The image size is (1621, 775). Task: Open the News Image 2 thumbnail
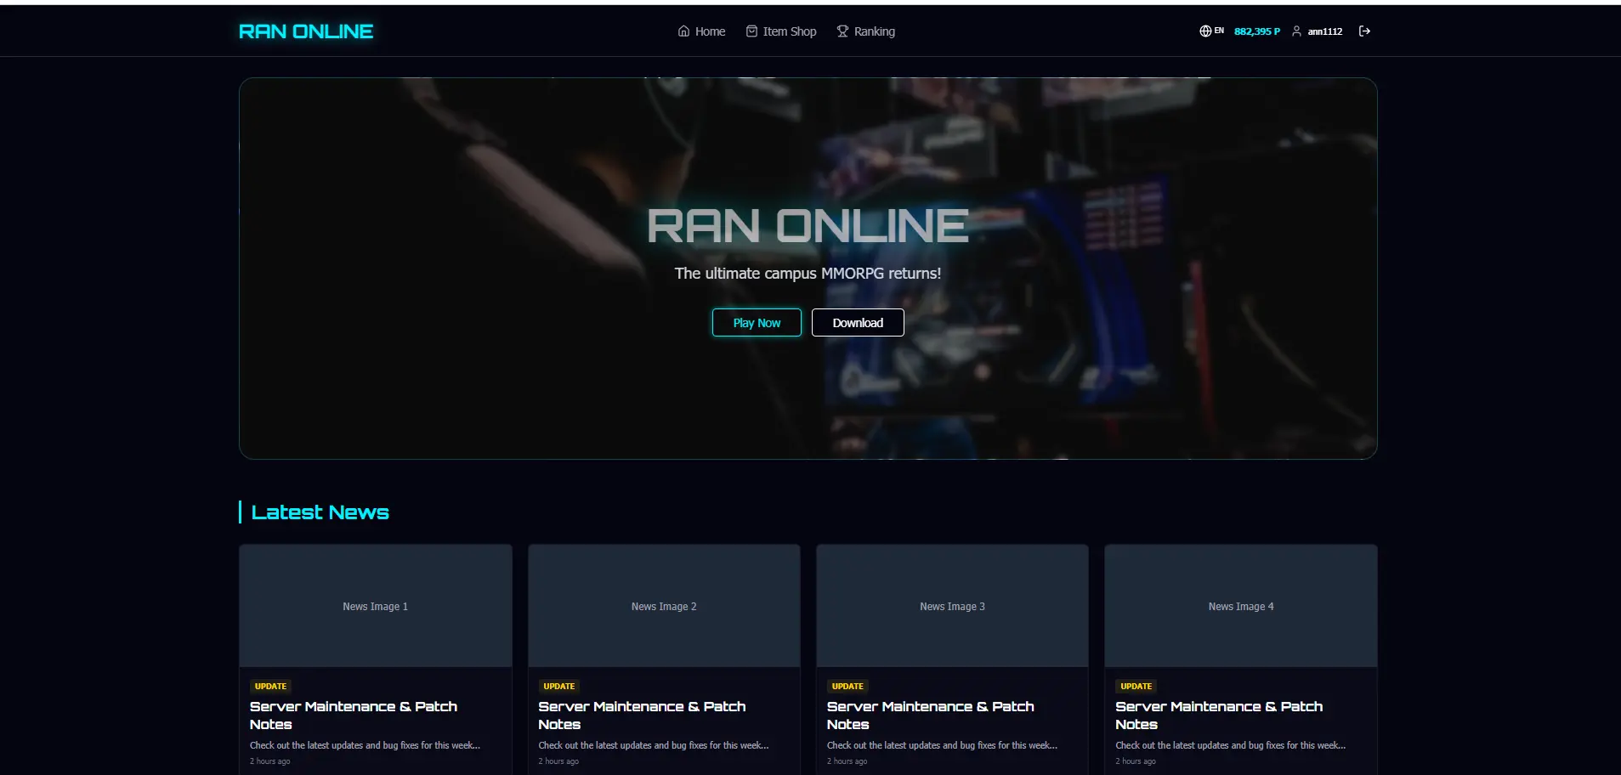(x=664, y=606)
